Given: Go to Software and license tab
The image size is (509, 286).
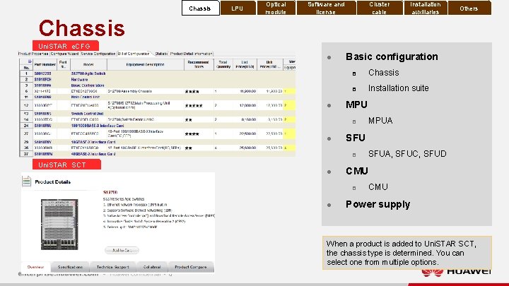Looking at the screenshot, I should click(x=326, y=8).
